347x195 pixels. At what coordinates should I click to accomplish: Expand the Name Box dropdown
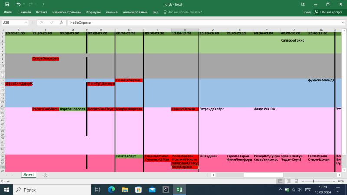click(x=26, y=22)
